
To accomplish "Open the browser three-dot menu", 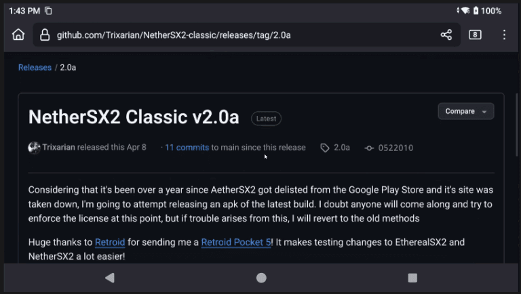I will [x=504, y=35].
